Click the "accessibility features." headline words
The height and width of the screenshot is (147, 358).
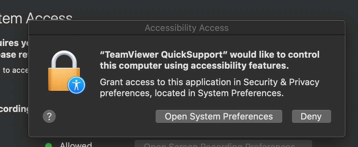240,66
